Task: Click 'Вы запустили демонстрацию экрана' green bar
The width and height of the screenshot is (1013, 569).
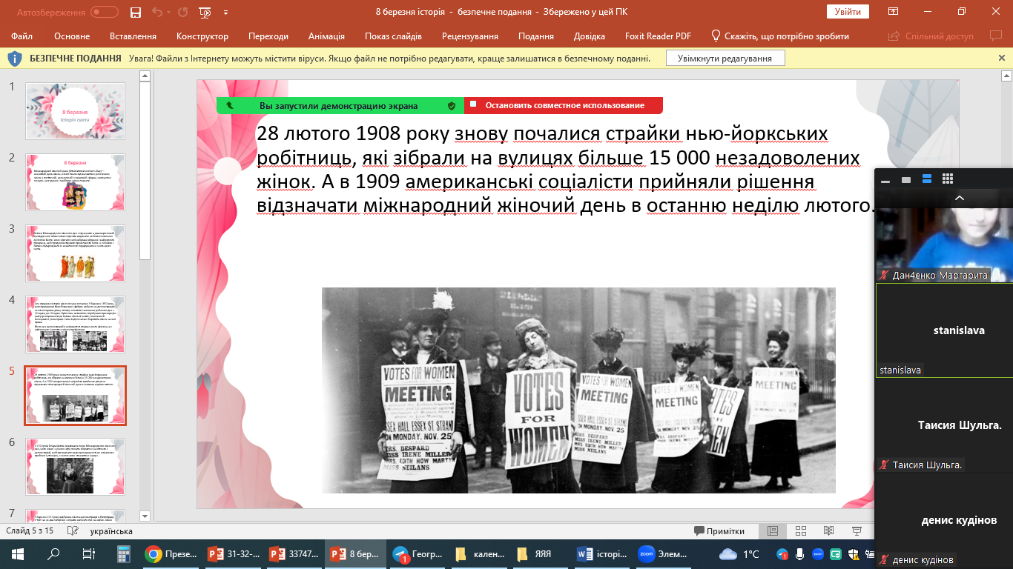Action: coord(339,105)
